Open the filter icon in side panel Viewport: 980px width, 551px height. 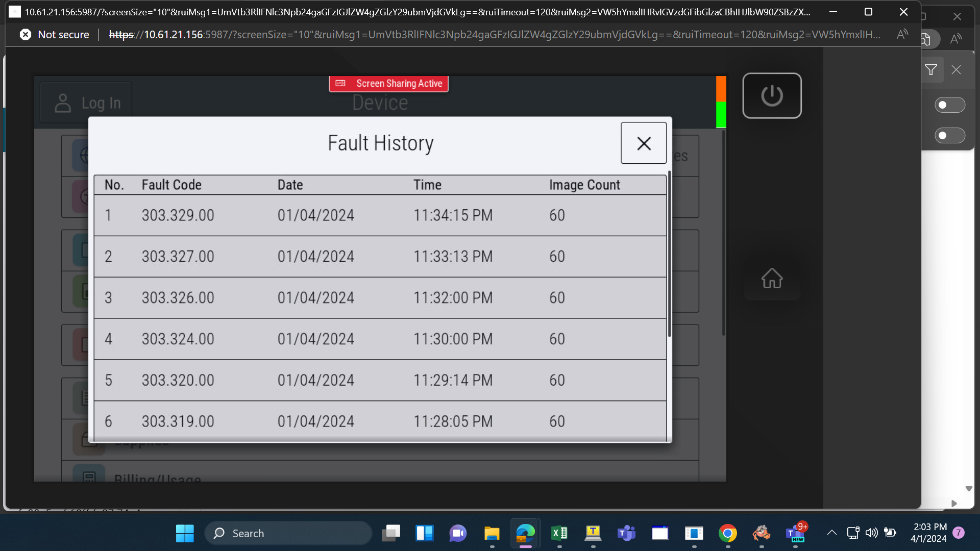tap(931, 70)
